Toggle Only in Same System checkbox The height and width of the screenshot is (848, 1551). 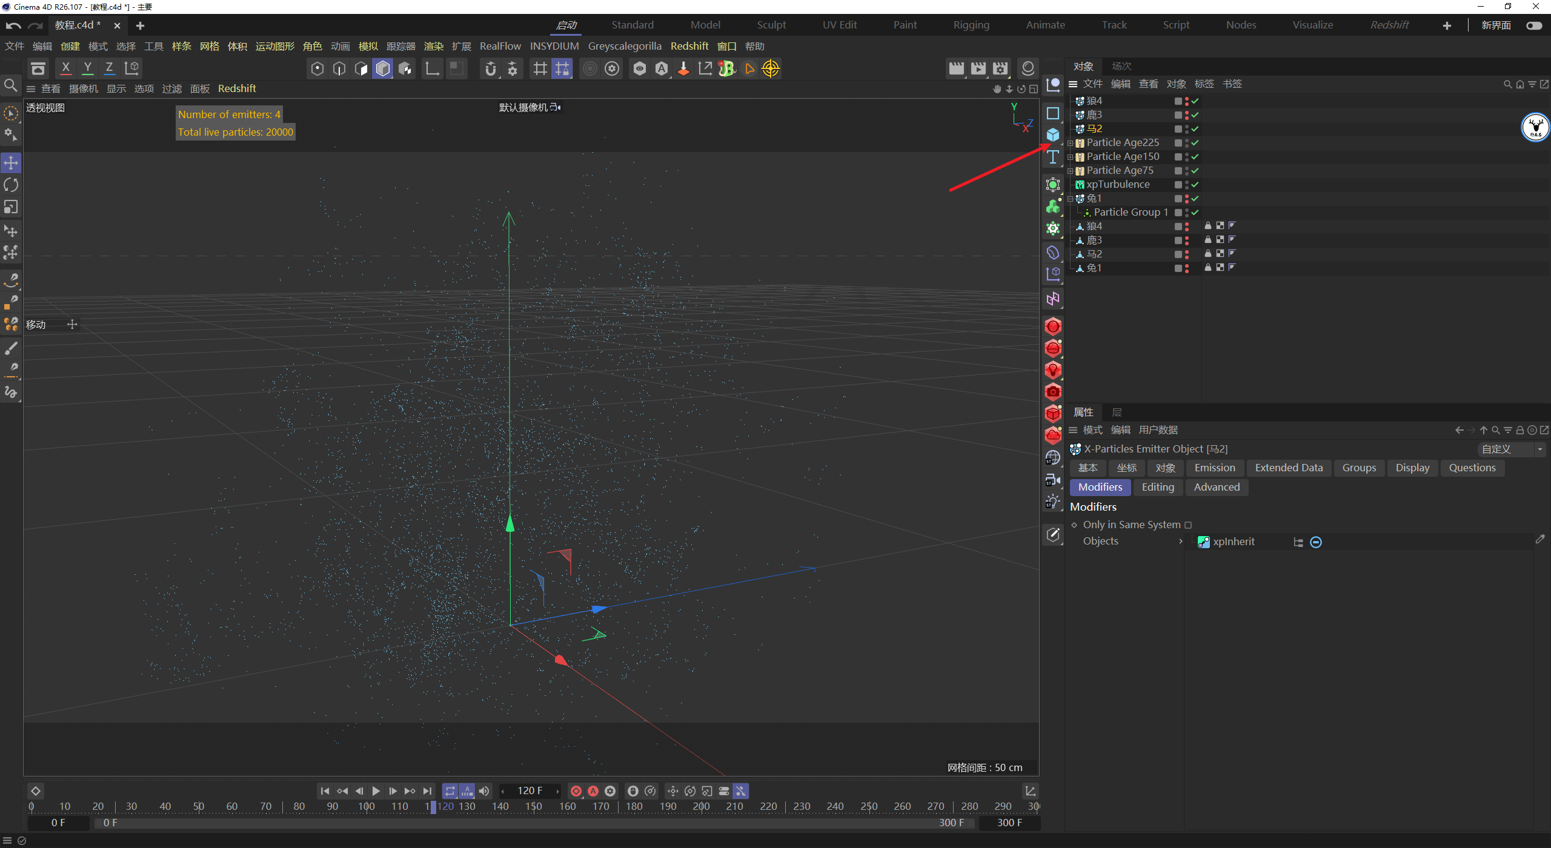tap(1188, 525)
